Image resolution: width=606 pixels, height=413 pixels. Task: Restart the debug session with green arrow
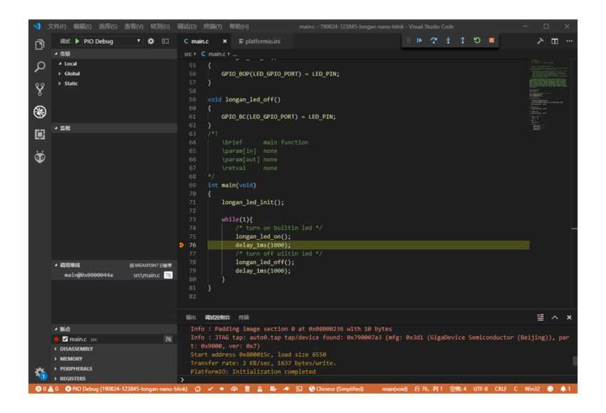(x=477, y=41)
